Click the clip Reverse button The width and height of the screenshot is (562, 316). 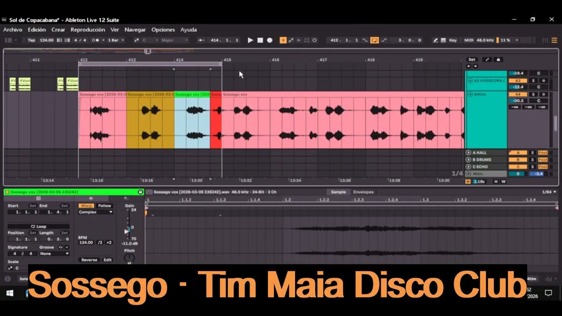[89, 260]
